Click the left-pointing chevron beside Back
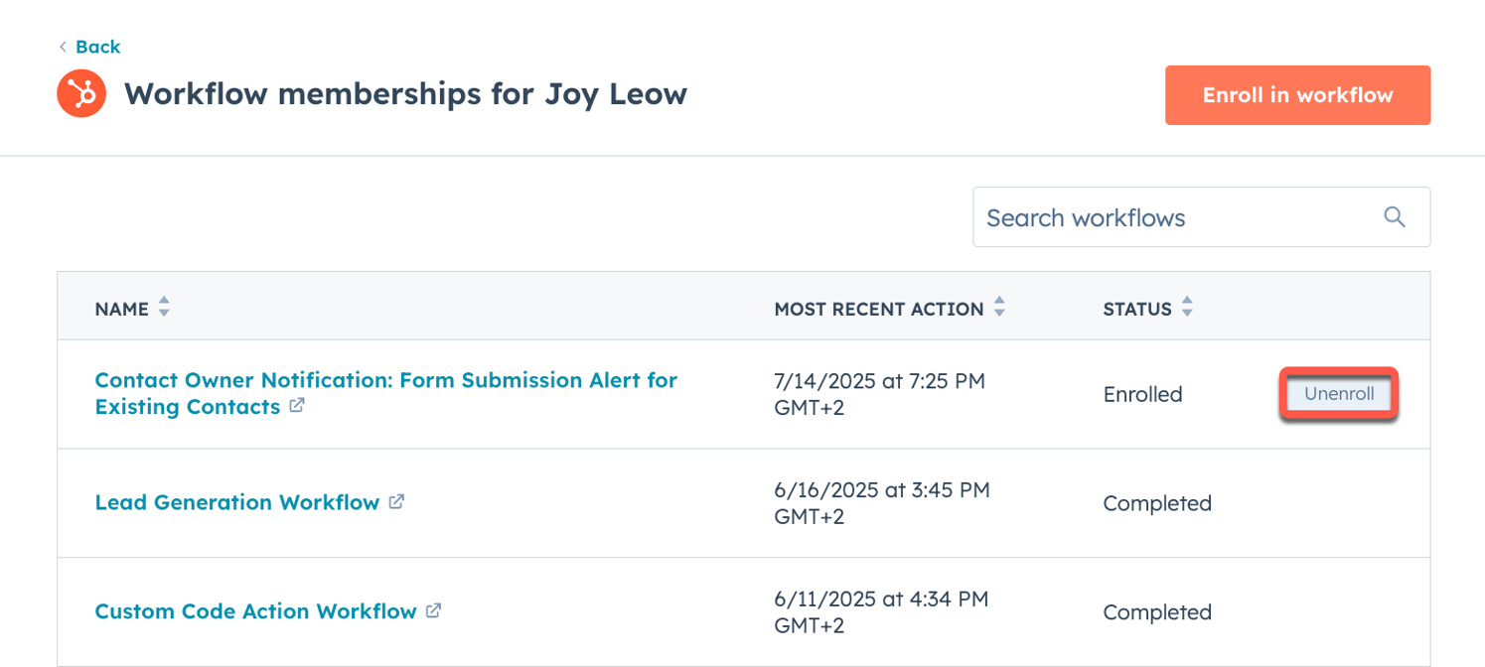 pos(63,46)
